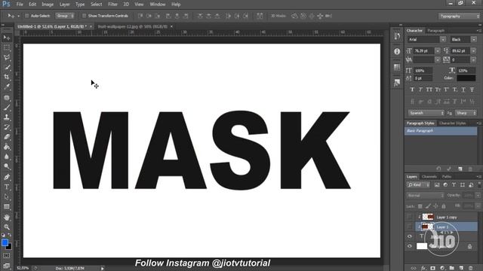
Task: Enable the Auto-Select checkbox
Action: click(27, 16)
